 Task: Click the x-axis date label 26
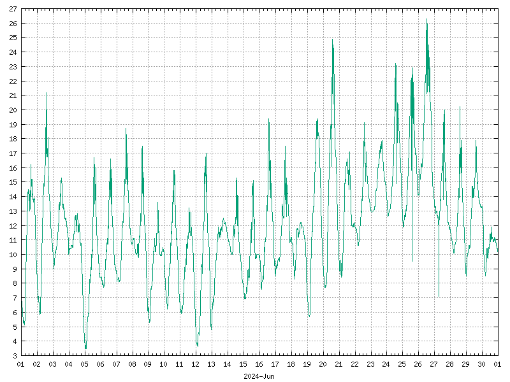(418, 364)
